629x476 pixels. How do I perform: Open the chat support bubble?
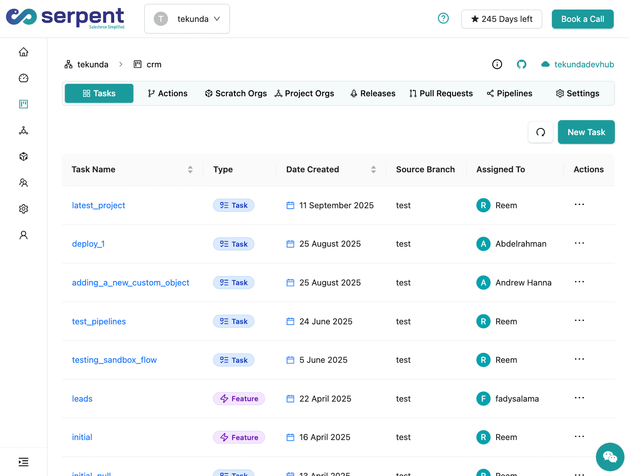tap(610, 457)
